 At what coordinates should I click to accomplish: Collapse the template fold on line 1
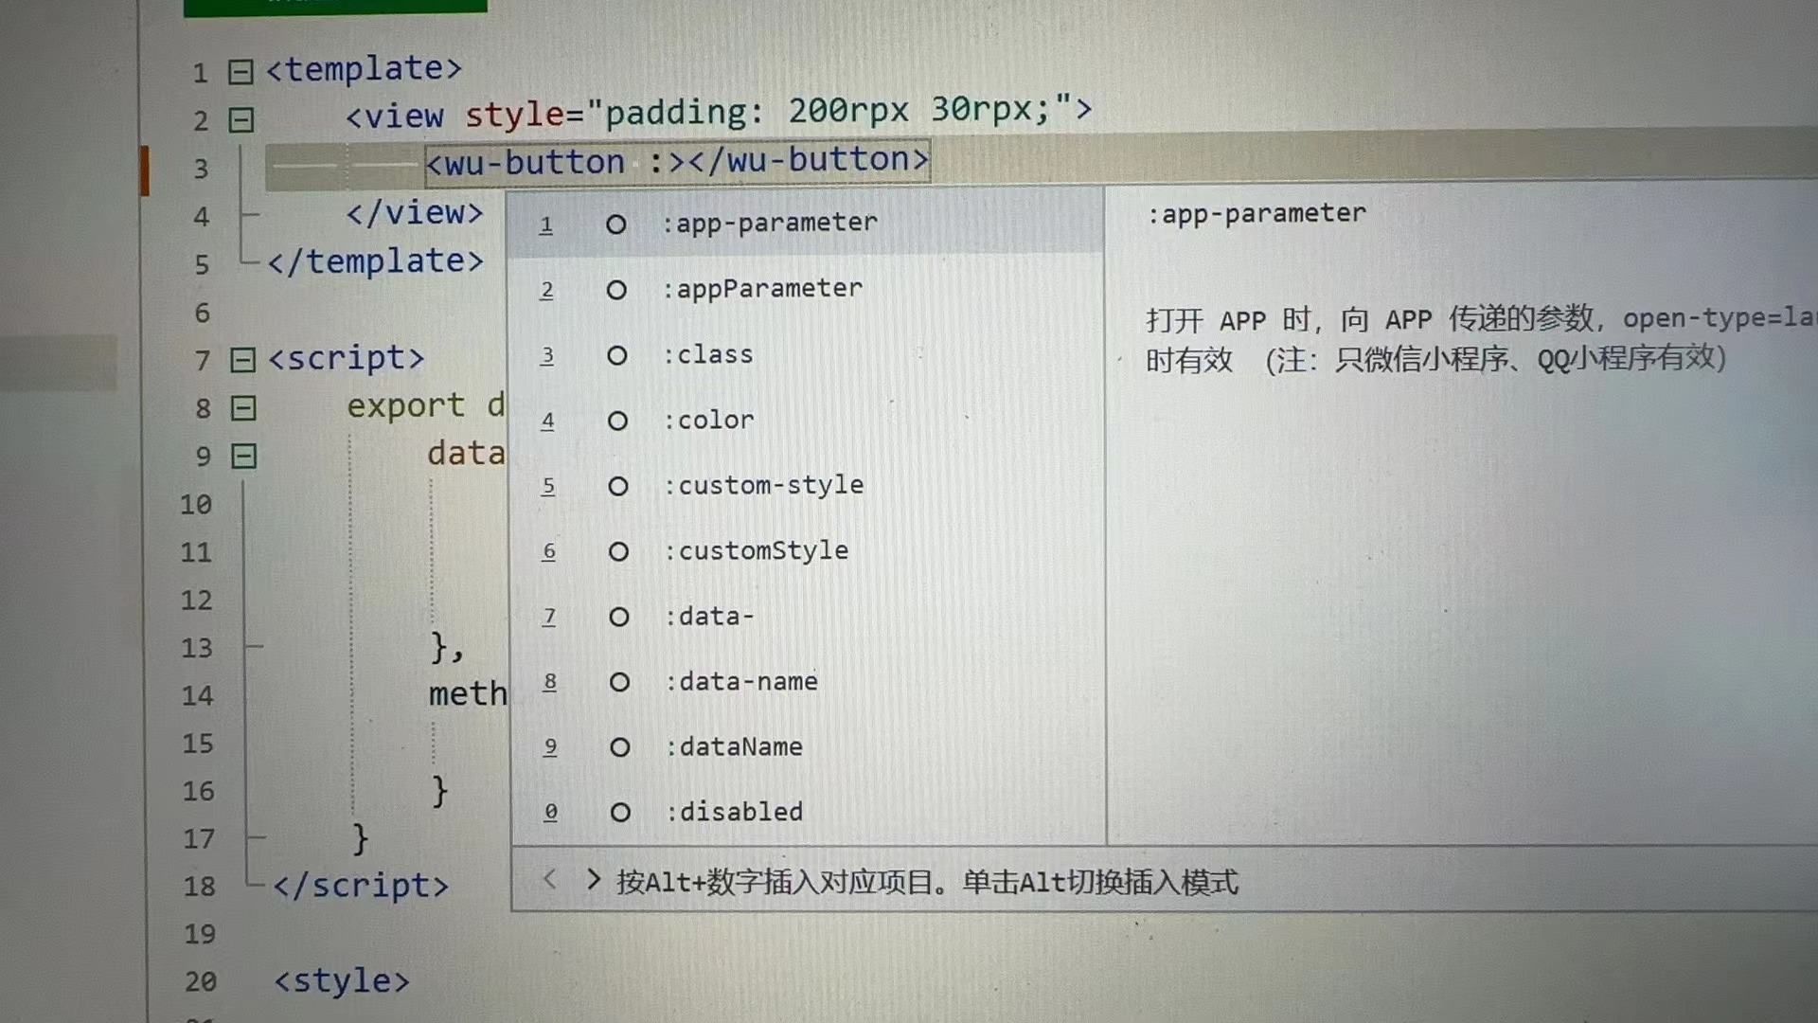tap(241, 72)
